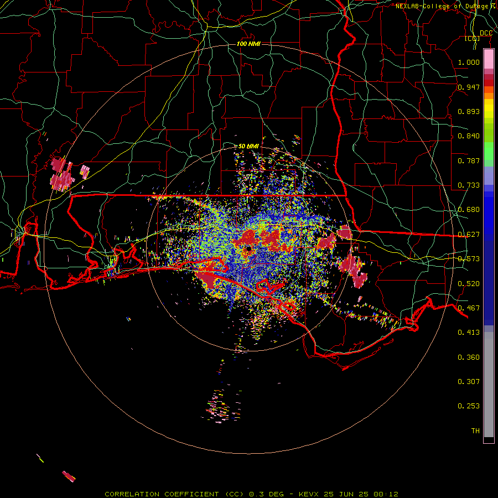Click the 0.733 scale value
The width and height of the screenshot is (498, 498).
click(x=469, y=185)
